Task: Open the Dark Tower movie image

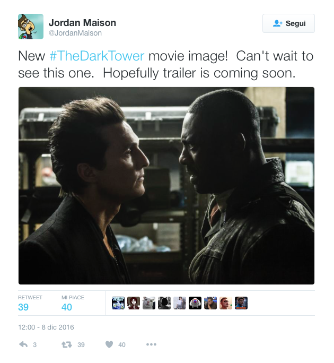Action: pyautogui.click(x=166, y=186)
